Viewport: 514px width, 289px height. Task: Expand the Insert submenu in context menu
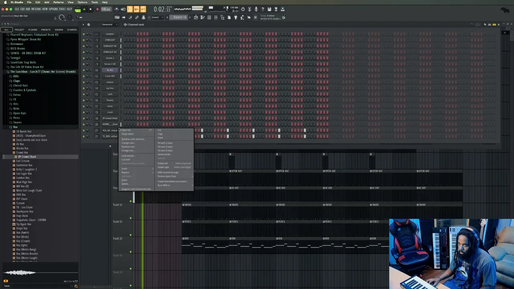coord(137,169)
